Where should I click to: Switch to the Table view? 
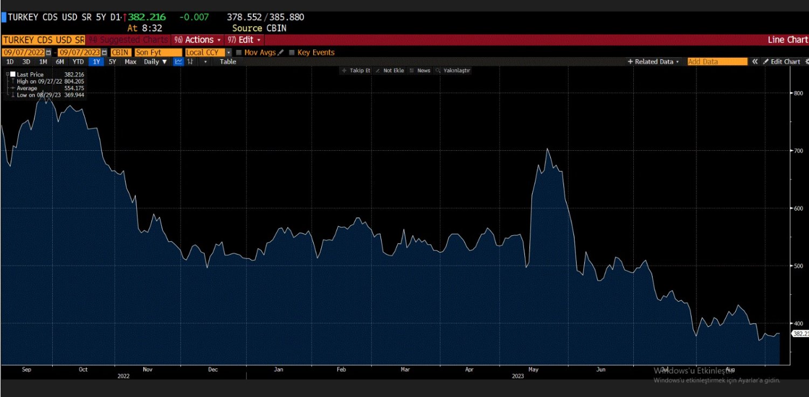(227, 62)
